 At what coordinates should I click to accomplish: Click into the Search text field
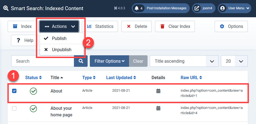[42, 61]
